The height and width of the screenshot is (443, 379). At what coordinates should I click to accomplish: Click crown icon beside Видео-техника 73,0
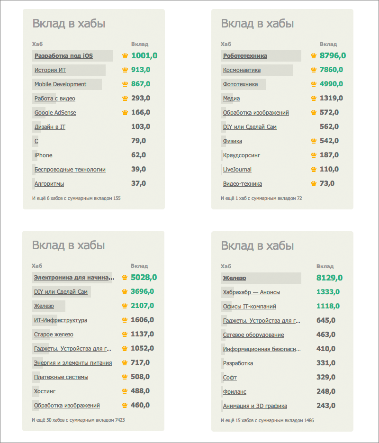(313, 184)
